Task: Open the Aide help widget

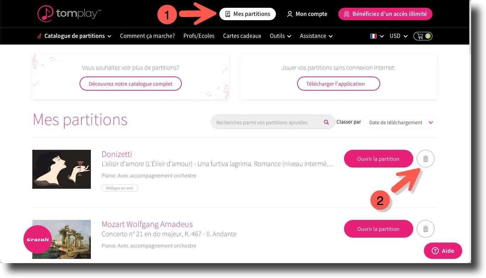Action: (x=443, y=251)
